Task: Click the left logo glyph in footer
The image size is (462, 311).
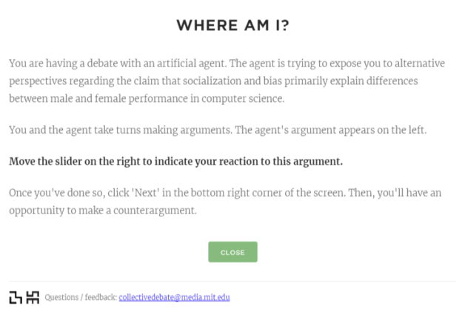Action: (16, 298)
